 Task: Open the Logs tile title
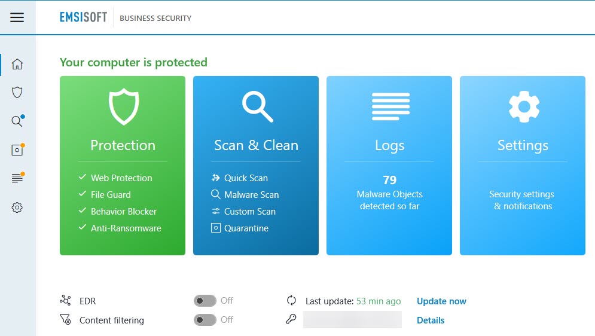(x=390, y=146)
